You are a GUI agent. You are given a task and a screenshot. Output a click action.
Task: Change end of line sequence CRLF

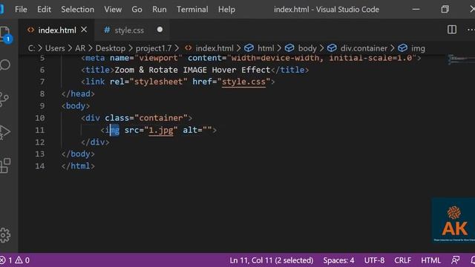click(402, 260)
